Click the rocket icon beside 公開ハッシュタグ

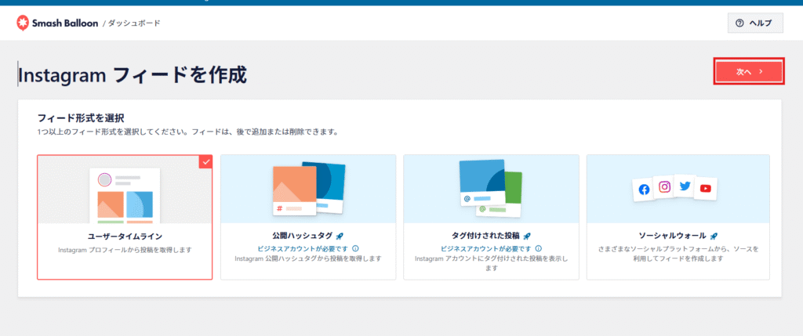[339, 235]
